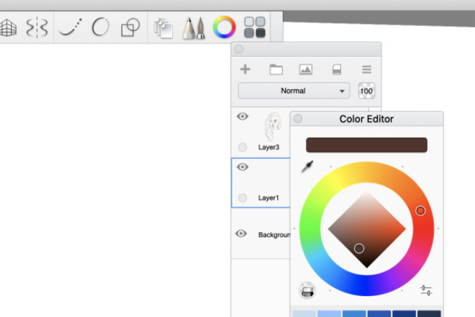
Task: Add a new layer with plus button
Action: click(245, 70)
